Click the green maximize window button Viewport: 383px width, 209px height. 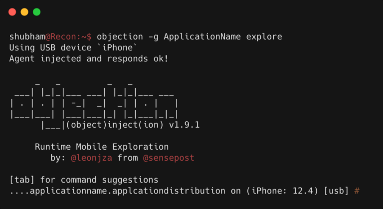[x=36, y=12]
